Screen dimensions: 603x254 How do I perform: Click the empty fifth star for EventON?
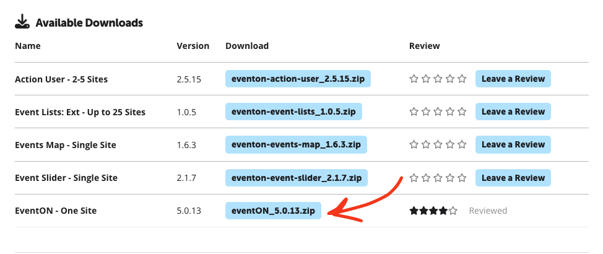coord(453,211)
